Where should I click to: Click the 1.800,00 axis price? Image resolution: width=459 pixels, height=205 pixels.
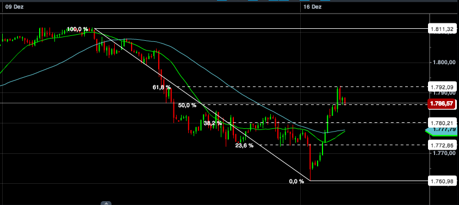(x=444, y=63)
